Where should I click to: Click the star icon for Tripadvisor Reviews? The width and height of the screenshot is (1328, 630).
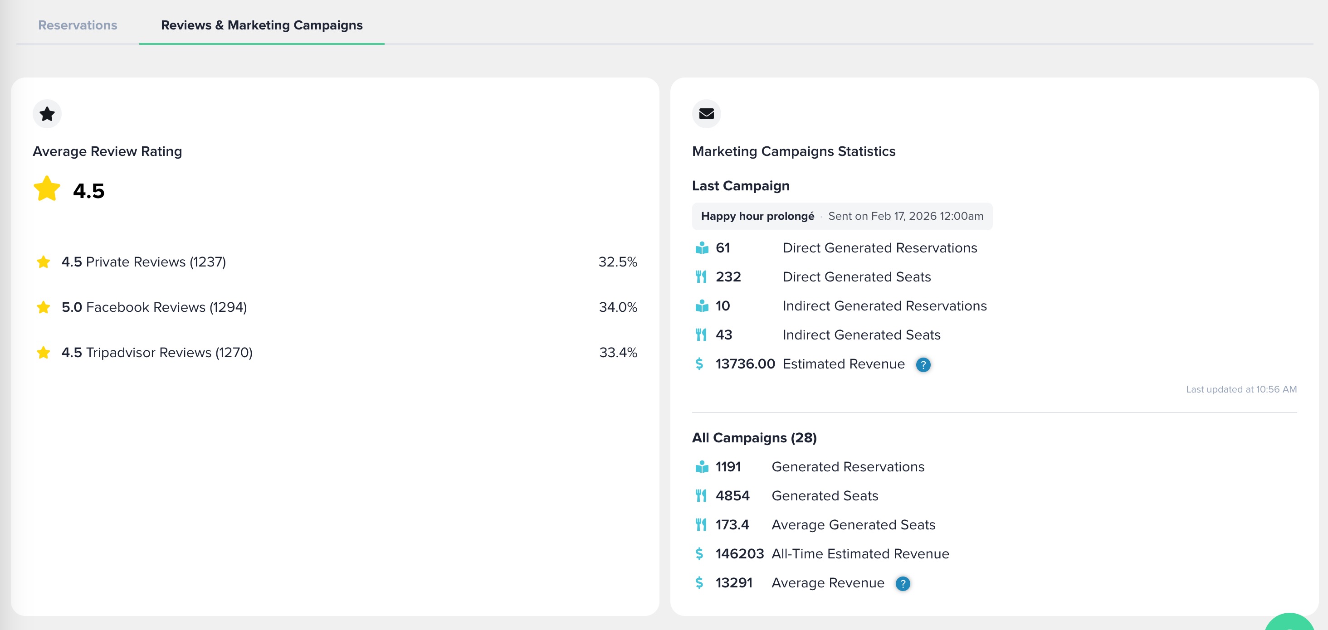[43, 353]
